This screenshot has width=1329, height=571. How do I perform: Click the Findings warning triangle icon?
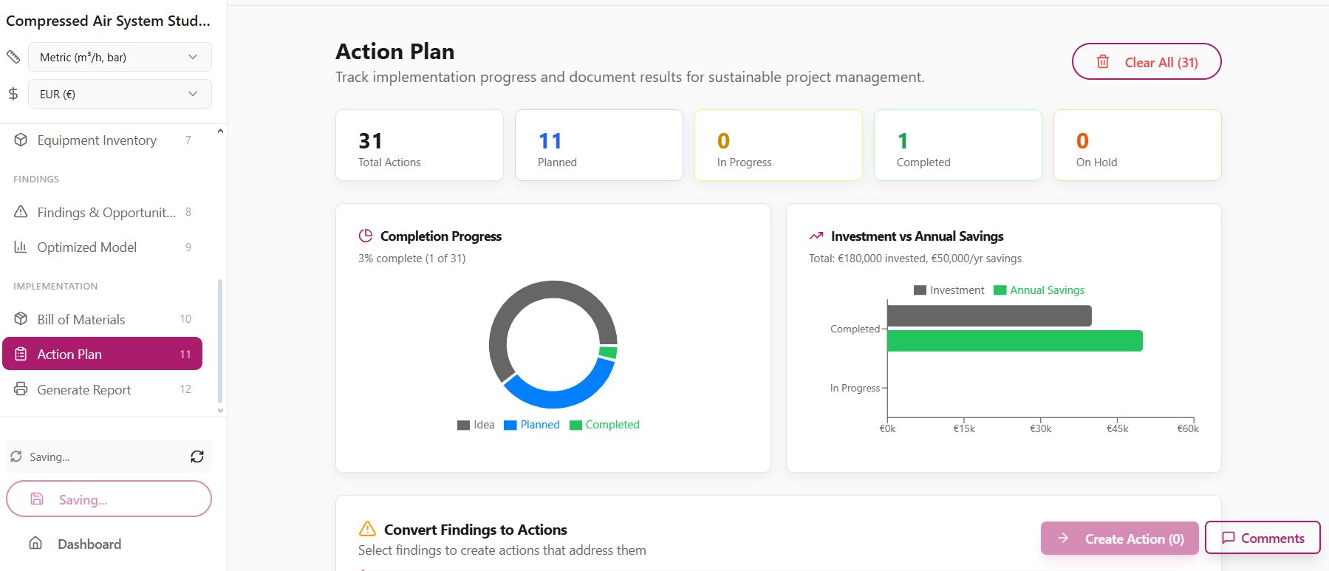pos(21,212)
